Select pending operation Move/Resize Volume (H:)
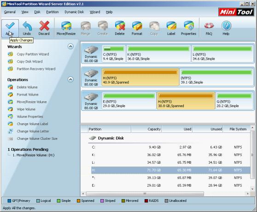This screenshot has width=257, height=212. 34,155
